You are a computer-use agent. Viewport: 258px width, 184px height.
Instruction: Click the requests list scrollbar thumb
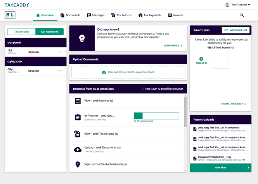pos(185,112)
